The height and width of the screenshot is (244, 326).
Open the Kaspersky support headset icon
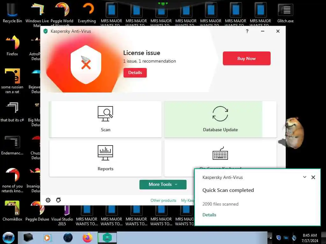[x=59, y=200]
